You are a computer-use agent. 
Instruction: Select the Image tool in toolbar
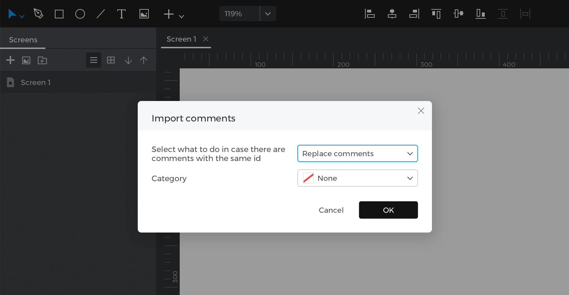point(144,14)
